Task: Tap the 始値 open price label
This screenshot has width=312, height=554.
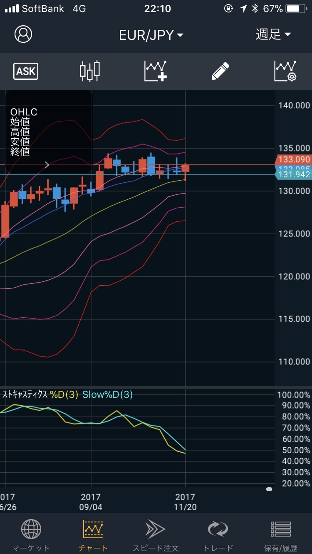Action: click(x=20, y=122)
